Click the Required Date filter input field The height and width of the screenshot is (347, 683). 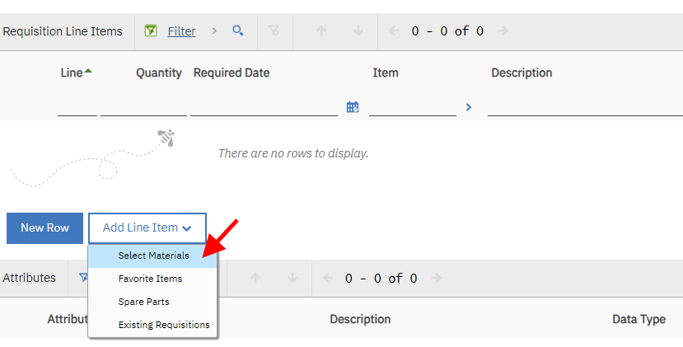coord(264,107)
